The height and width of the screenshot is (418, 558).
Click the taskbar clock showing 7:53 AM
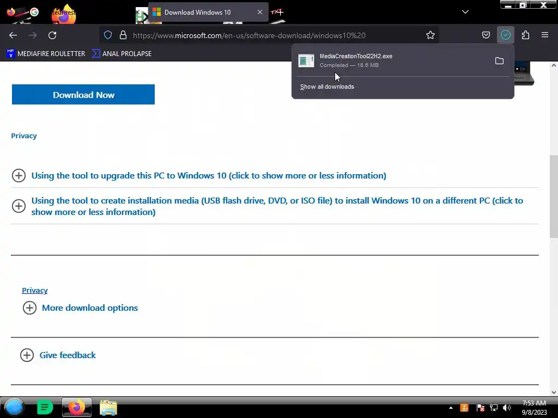(x=534, y=407)
